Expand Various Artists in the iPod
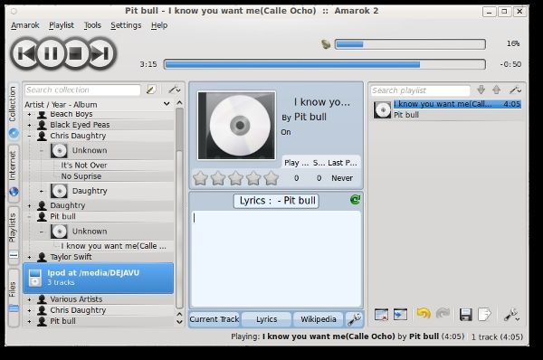This screenshot has width=543, height=360. [30, 299]
